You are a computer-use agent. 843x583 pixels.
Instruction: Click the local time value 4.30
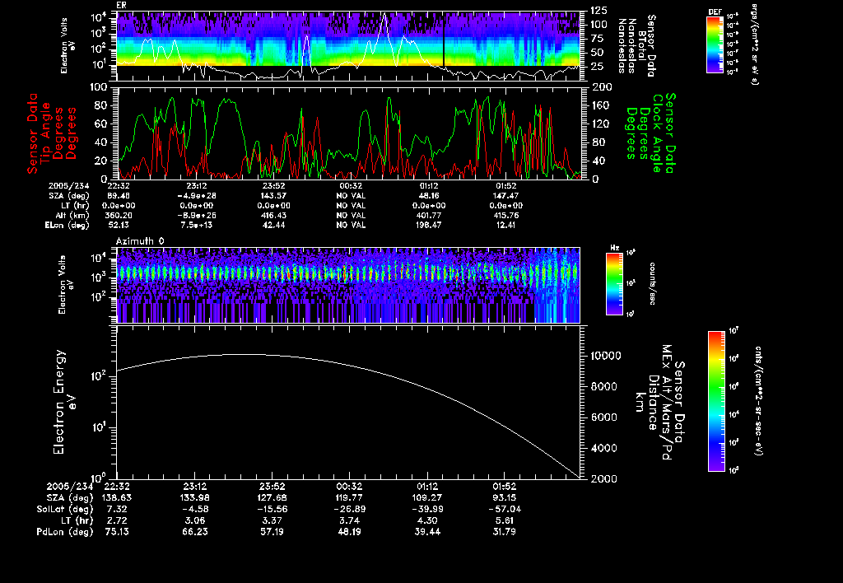pyautogui.click(x=426, y=520)
